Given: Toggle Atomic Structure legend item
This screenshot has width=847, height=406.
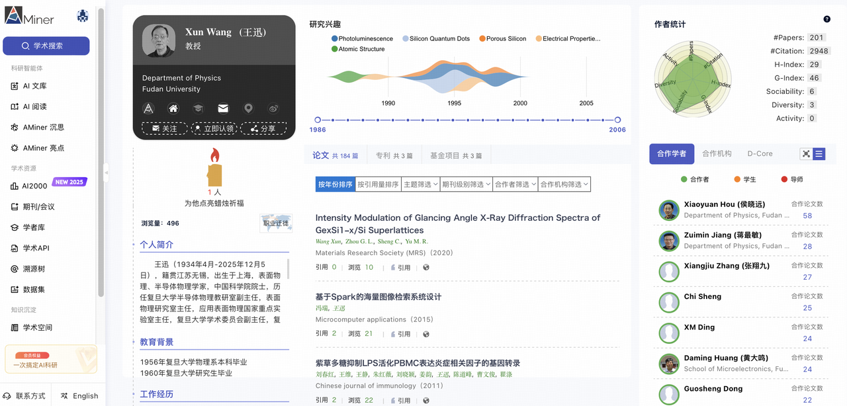Looking at the screenshot, I should point(358,50).
